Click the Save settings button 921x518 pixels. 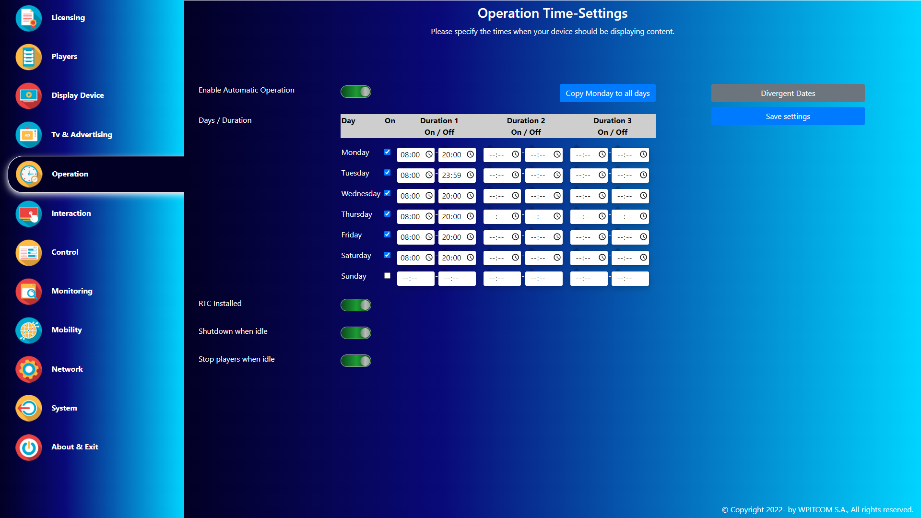tap(788, 117)
